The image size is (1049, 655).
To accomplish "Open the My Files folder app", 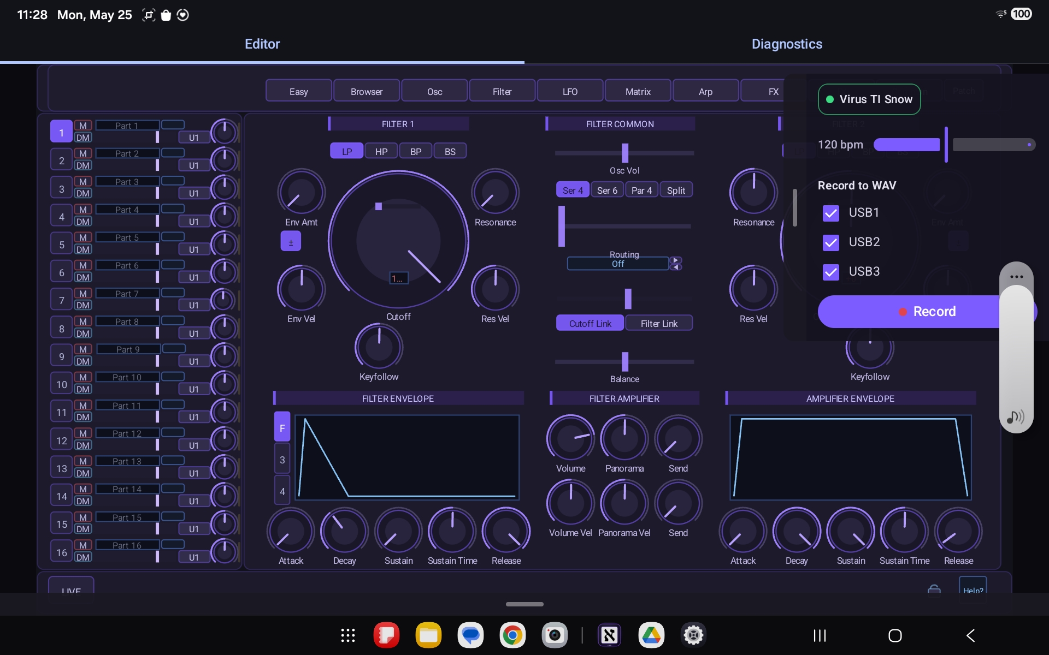I will pos(428,635).
